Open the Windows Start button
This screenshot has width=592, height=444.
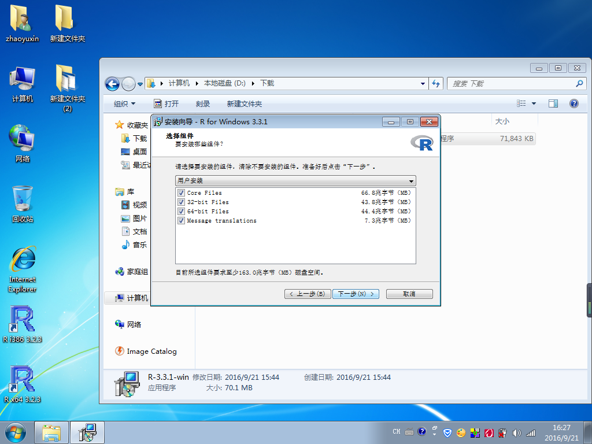click(x=16, y=432)
